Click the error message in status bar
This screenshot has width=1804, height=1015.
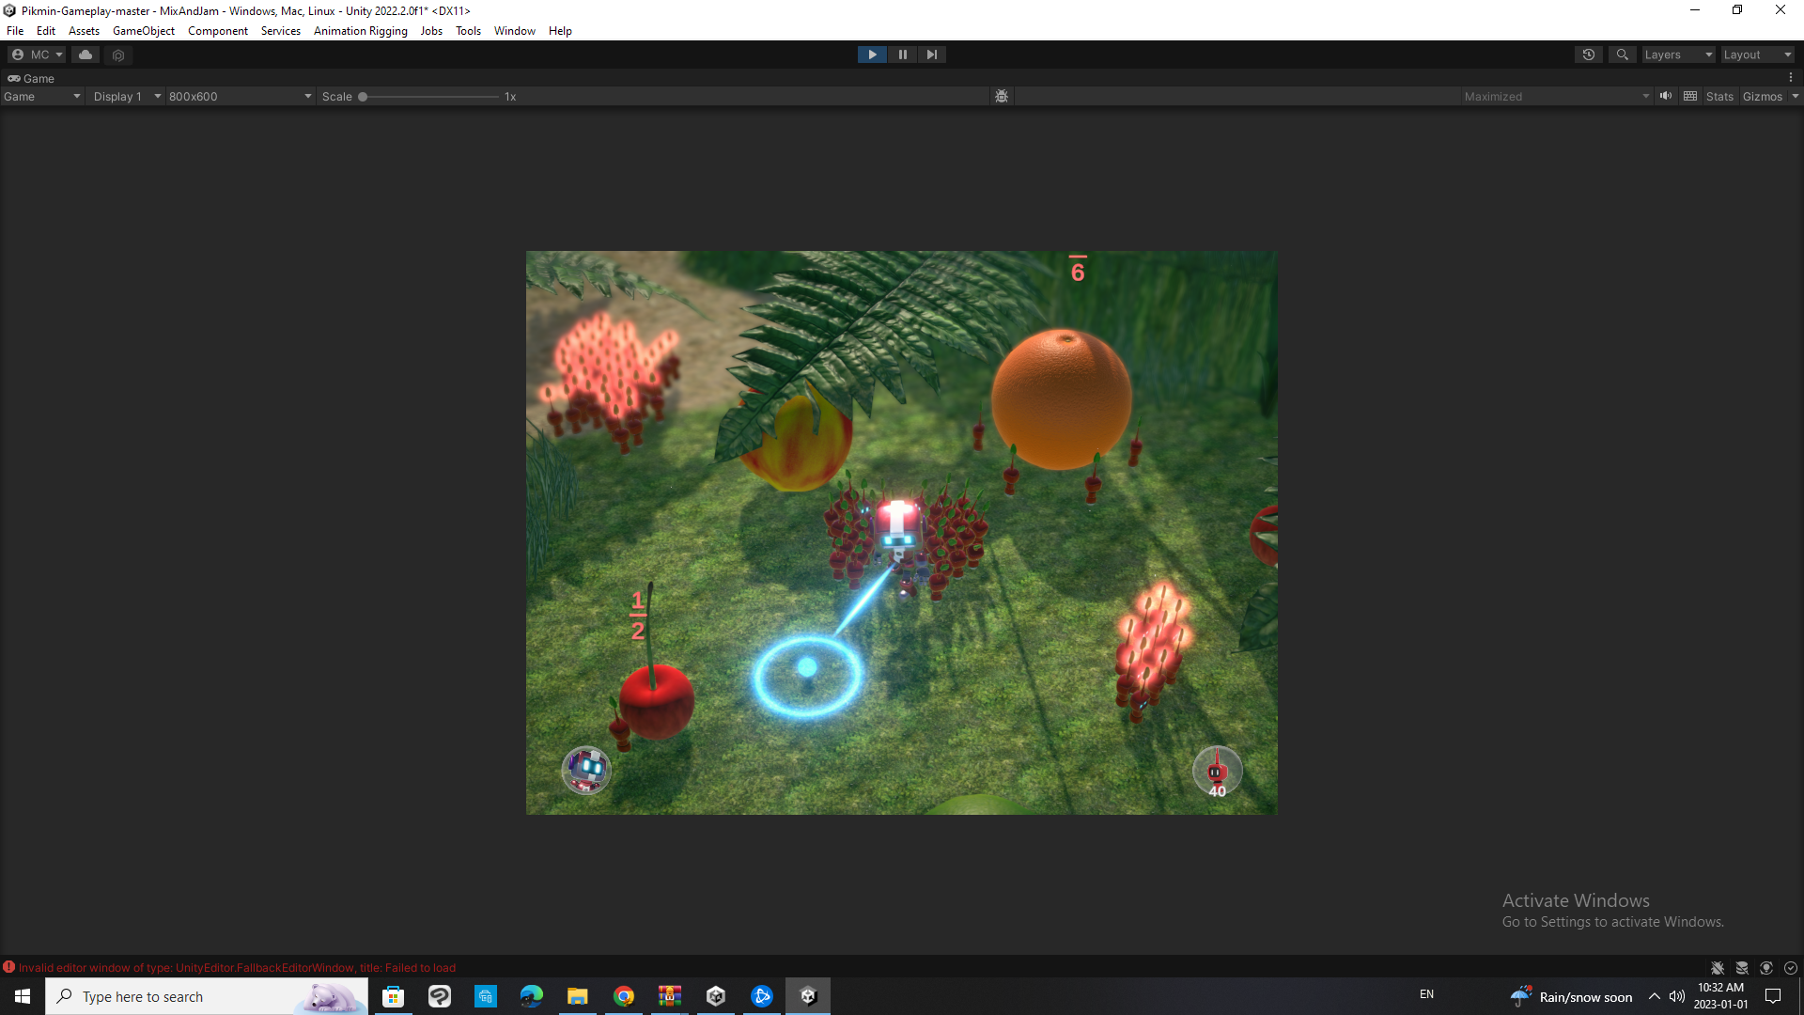(x=237, y=968)
